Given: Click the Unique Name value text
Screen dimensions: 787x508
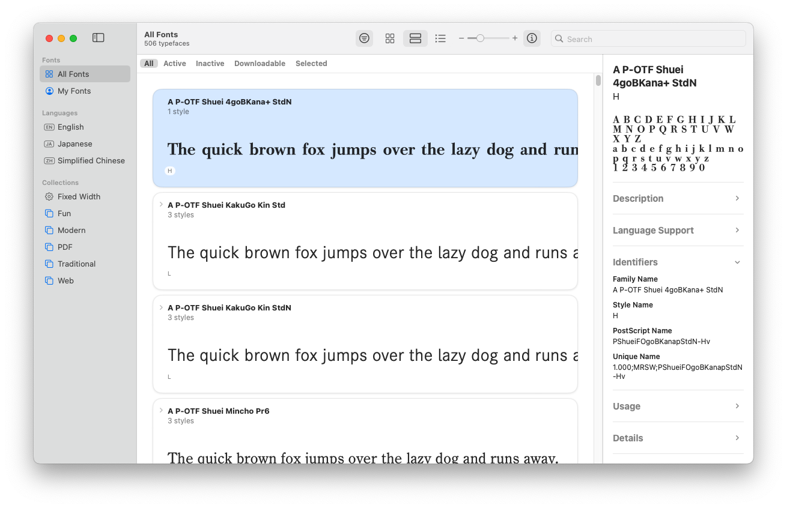Looking at the screenshot, I should [x=678, y=372].
